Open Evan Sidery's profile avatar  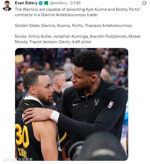click(7, 6)
